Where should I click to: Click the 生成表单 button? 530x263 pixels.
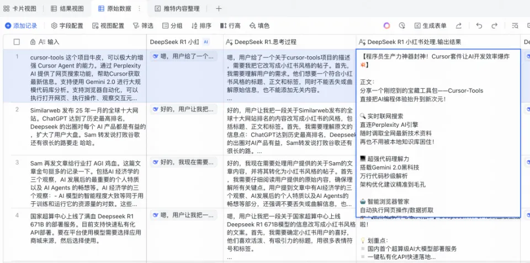pos(431,26)
